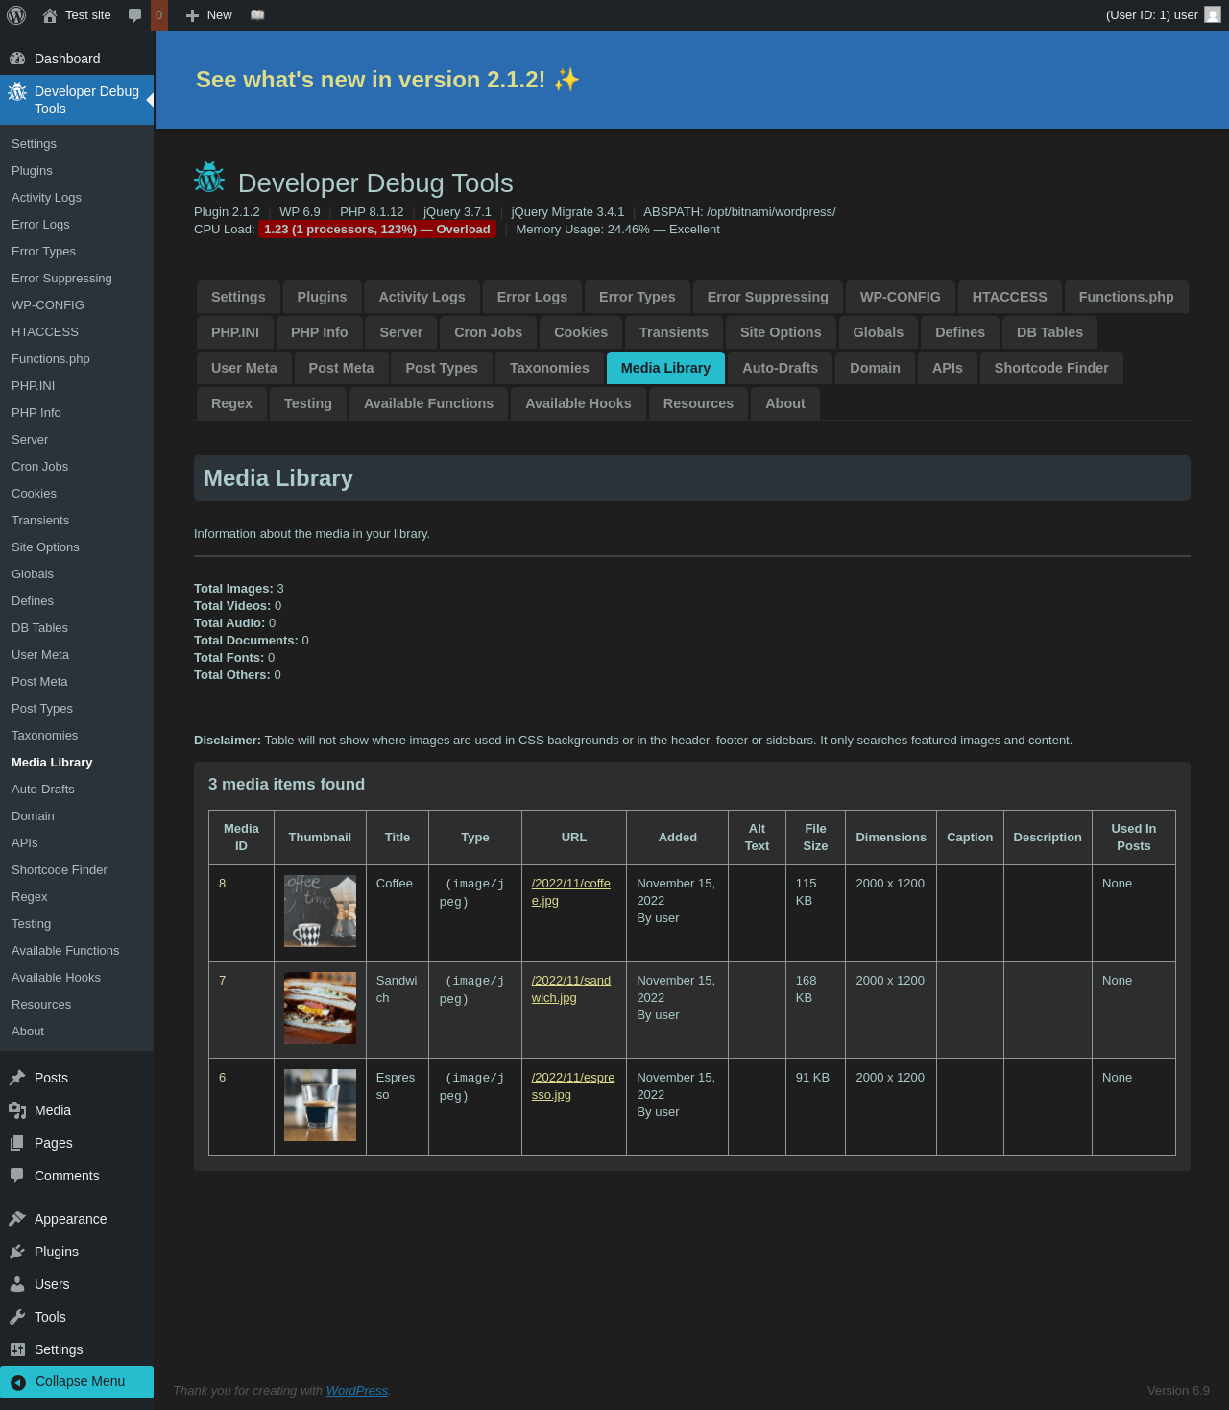
Task: Select the Cron Jobs tab
Action: (x=488, y=332)
